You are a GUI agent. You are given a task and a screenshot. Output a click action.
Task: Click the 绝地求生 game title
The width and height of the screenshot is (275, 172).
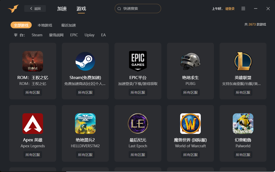click(190, 78)
